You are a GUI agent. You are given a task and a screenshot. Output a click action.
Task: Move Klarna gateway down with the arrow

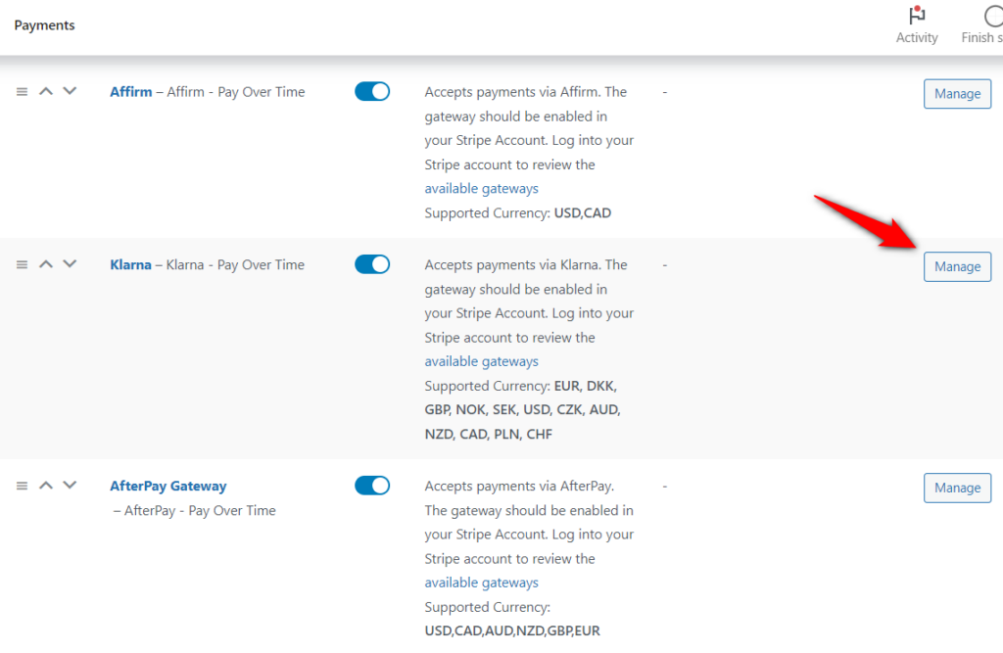(70, 264)
